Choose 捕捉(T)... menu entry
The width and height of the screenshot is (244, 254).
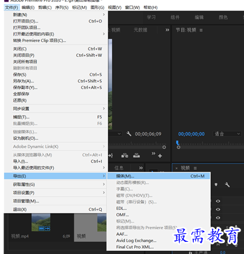point(56,117)
